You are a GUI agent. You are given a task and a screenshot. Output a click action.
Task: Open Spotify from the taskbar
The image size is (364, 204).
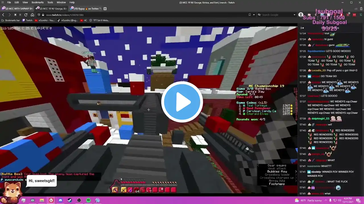pos(88,200)
